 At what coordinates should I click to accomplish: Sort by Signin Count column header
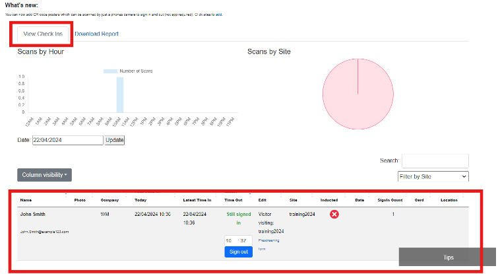(389, 200)
